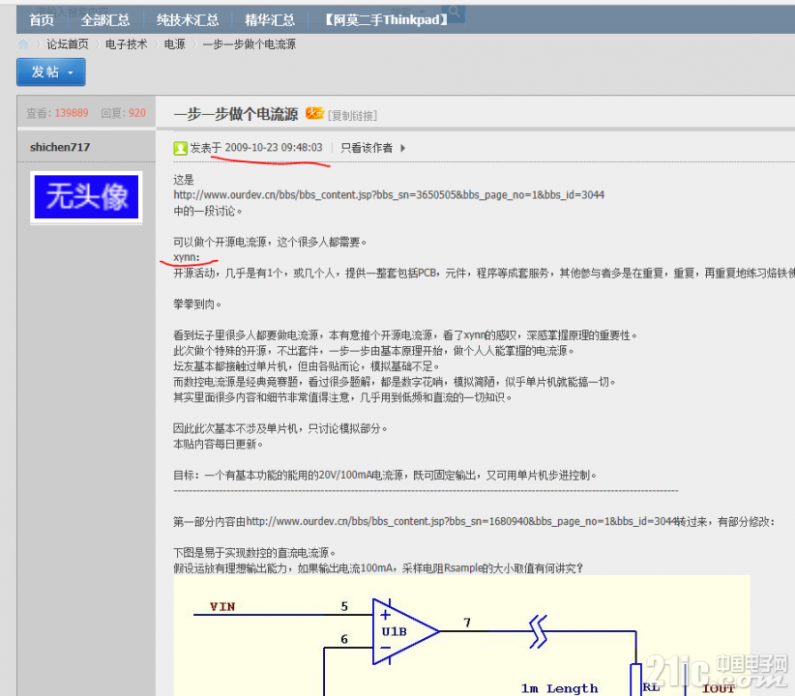Click the green poster icon before 发表于

[x=180, y=148]
